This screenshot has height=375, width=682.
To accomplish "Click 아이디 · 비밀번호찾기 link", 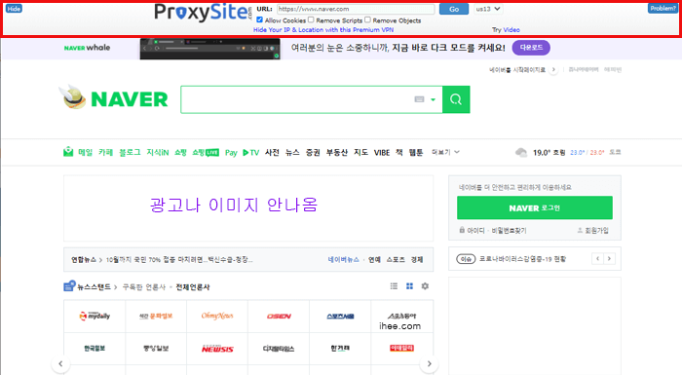I will point(493,230).
